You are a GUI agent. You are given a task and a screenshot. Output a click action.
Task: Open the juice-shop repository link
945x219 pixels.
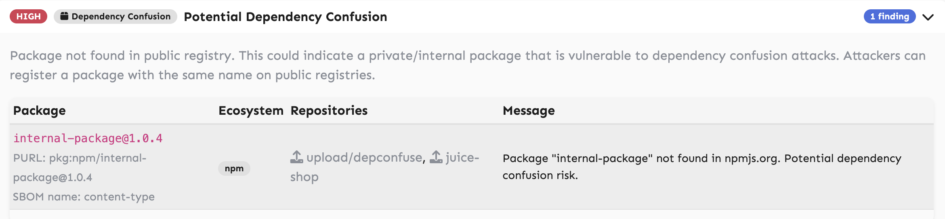point(462,158)
